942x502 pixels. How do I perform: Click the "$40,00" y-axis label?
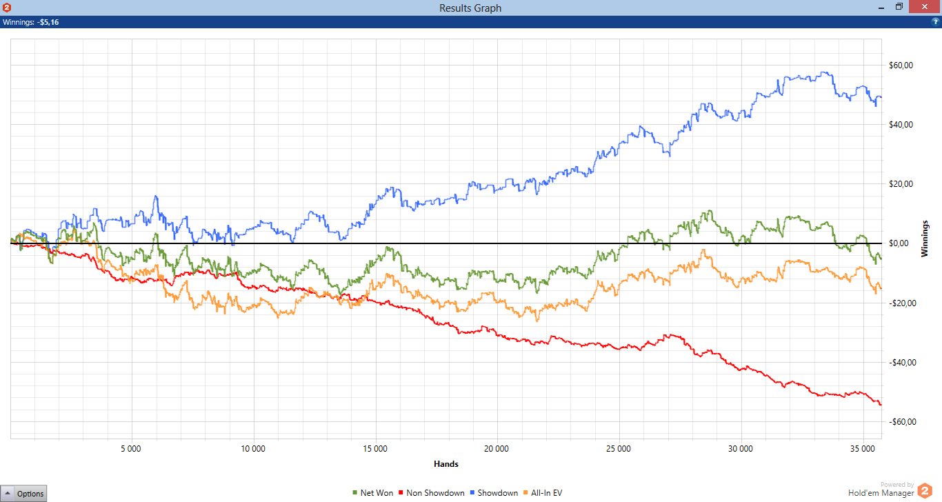(901, 125)
